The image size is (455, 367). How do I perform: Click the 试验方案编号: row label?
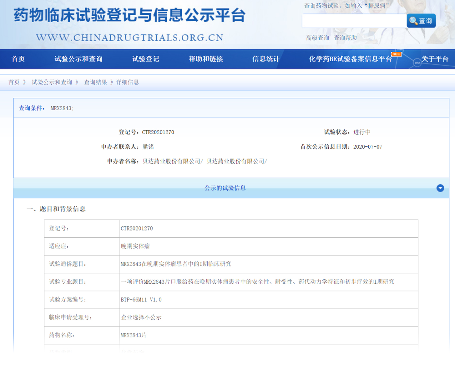(x=67, y=300)
